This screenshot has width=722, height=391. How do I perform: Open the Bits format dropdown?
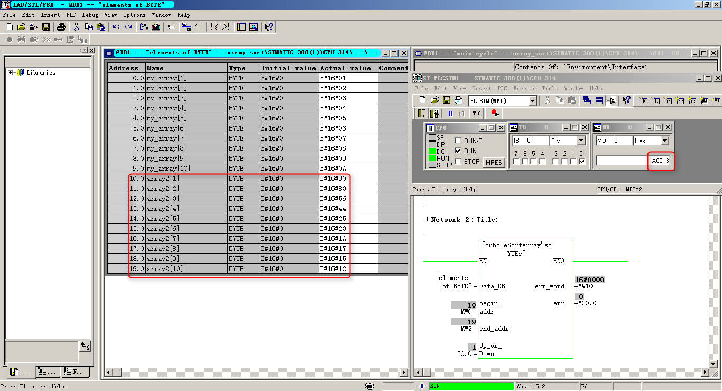pyautogui.click(x=581, y=141)
